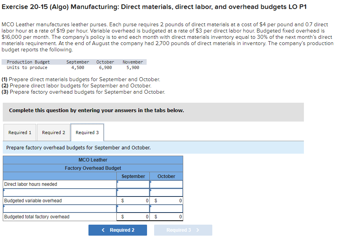Go back using the blue Required 2 button
The width and height of the screenshot is (344, 247).
tap(118, 230)
